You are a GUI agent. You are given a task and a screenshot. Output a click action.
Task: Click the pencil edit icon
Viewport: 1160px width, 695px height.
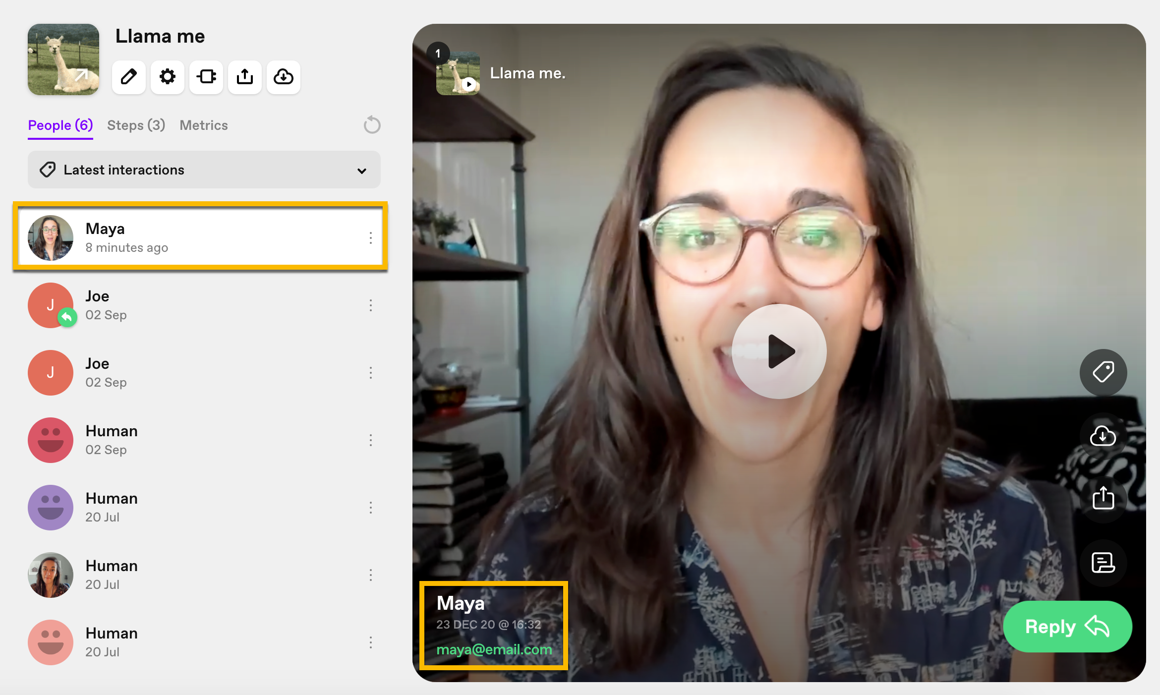point(129,77)
